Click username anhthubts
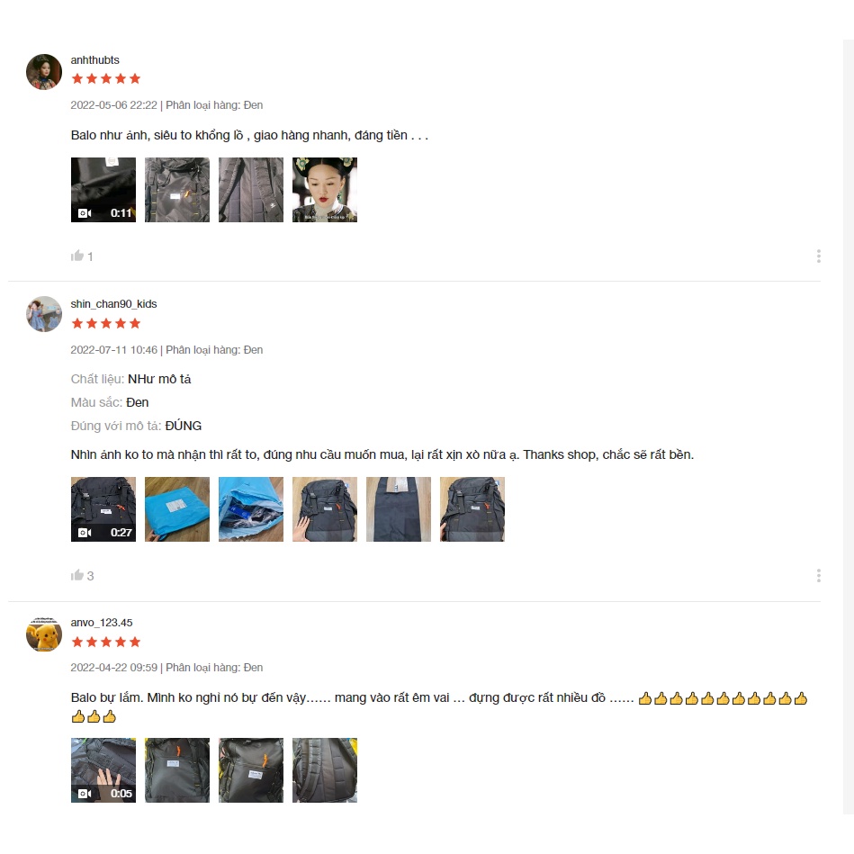Viewport: 854px width, 854px height. 94,60
